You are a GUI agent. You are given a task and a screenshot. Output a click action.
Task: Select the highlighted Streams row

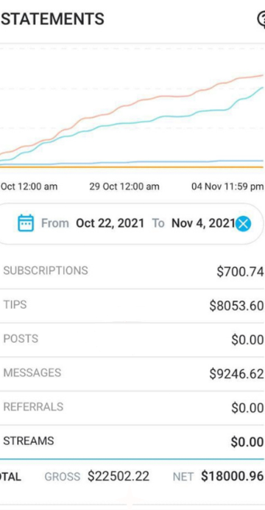coord(132,441)
